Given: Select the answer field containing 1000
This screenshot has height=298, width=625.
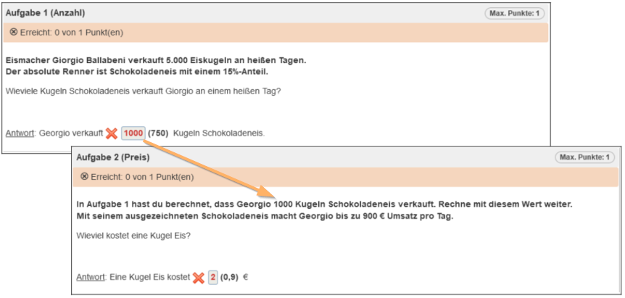Looking at the screenshot, I should [x=133, y=133].
